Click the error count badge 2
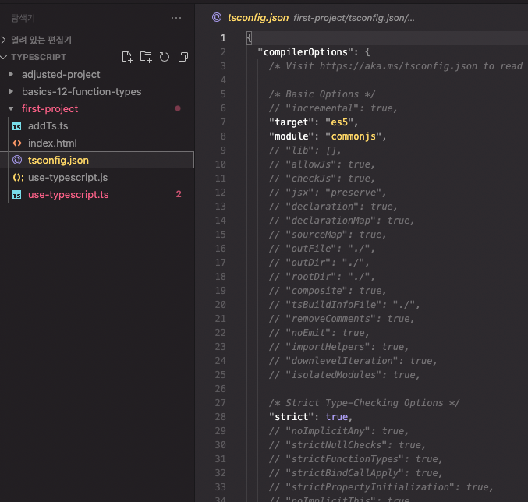Image resolution: width=528 pixels, height=502 pixels. coord(179,194)
